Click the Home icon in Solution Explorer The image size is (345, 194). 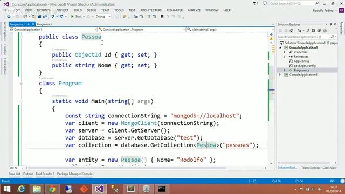pyautogui.click(x=292, y=31)
